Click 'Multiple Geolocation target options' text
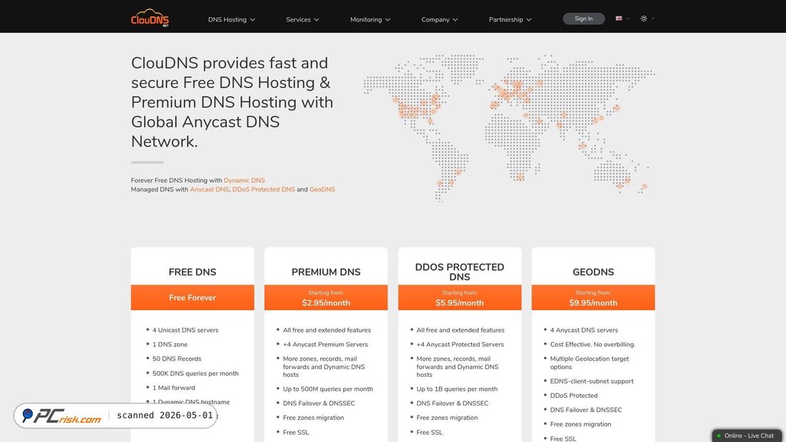The image size is (786, 442). 589,363
